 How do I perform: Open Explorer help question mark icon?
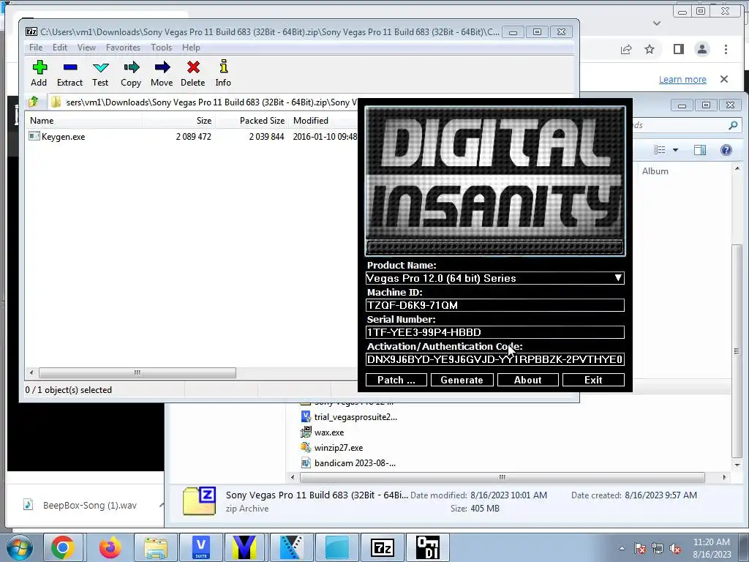[726, 150]
